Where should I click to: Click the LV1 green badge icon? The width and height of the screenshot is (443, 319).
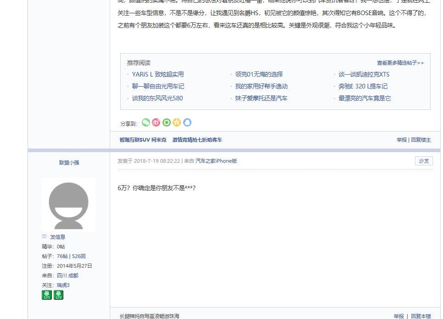(x=46, y=295)
